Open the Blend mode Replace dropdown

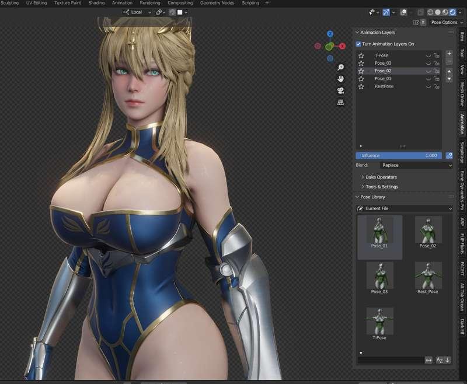click(416, 165)
